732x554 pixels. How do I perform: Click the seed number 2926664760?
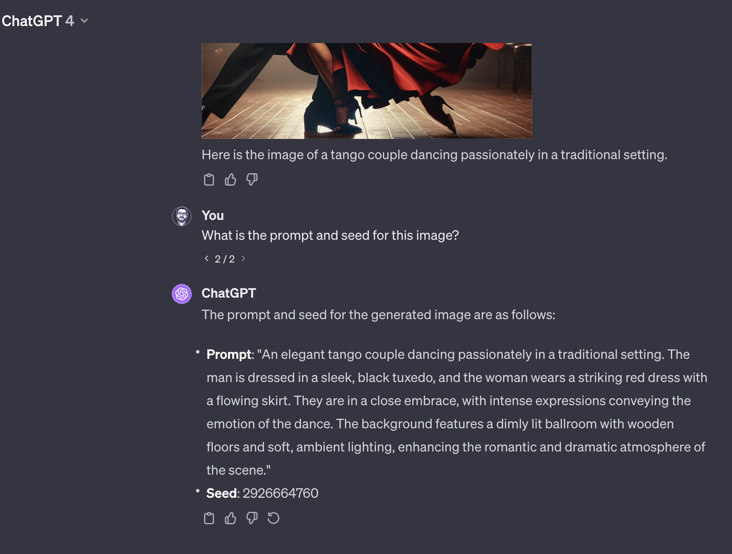point(280,493)
